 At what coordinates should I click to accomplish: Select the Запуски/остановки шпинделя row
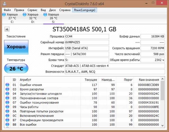(82, 94)
